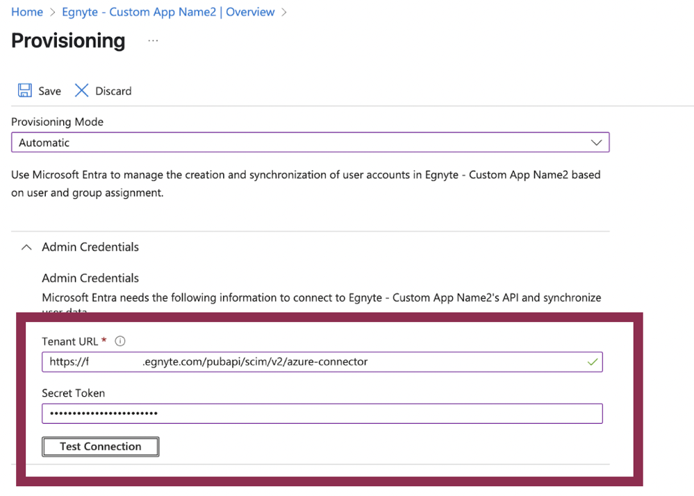The height and width of the screenshot is (496, 694).
Task: Click the info icon next to Tenant URL
Action: (x=119, y=341)
